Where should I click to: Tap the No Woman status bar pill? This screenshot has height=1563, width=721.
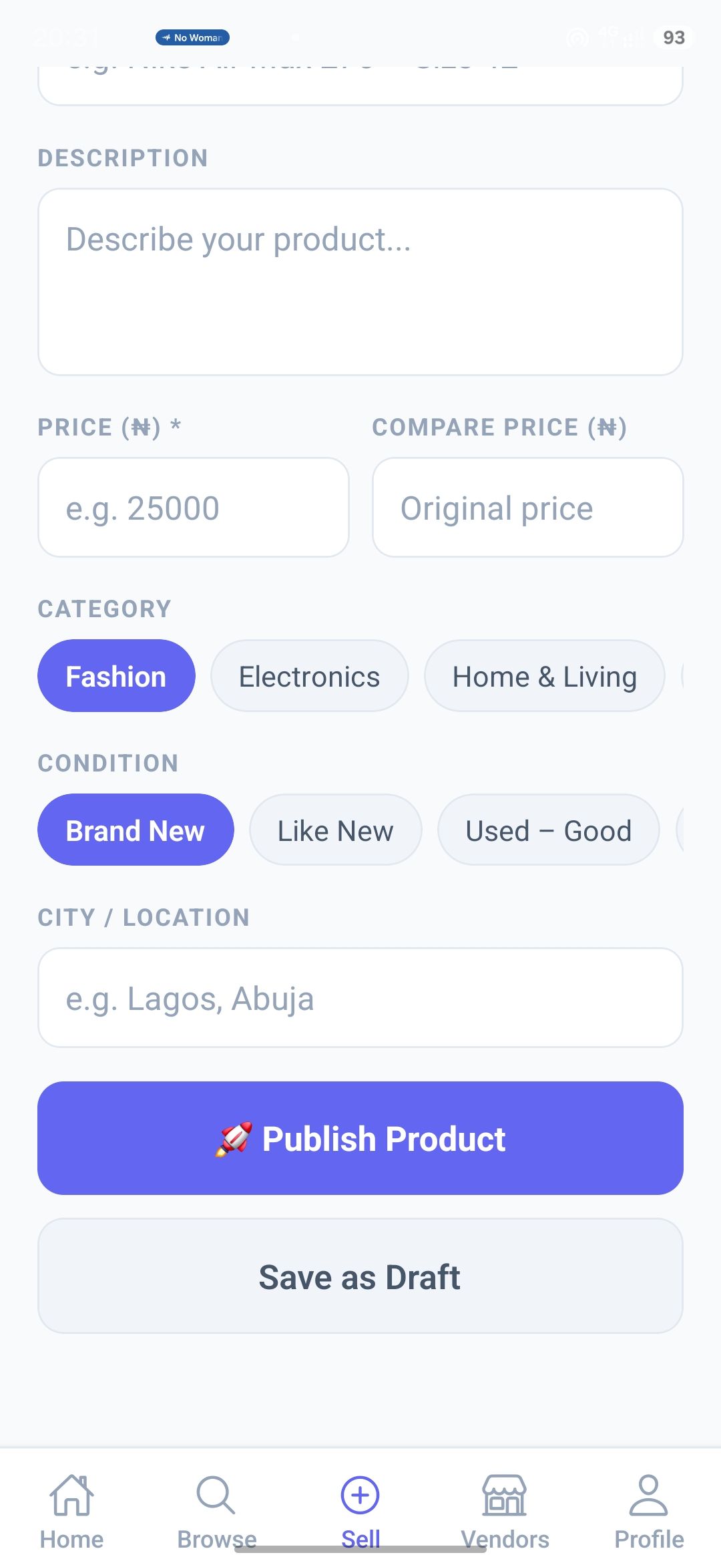[x=193, y=37]
